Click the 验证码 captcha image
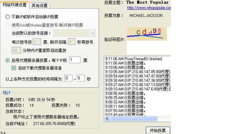The height and width of the screenshot is (134, 228). click(145, 34)
